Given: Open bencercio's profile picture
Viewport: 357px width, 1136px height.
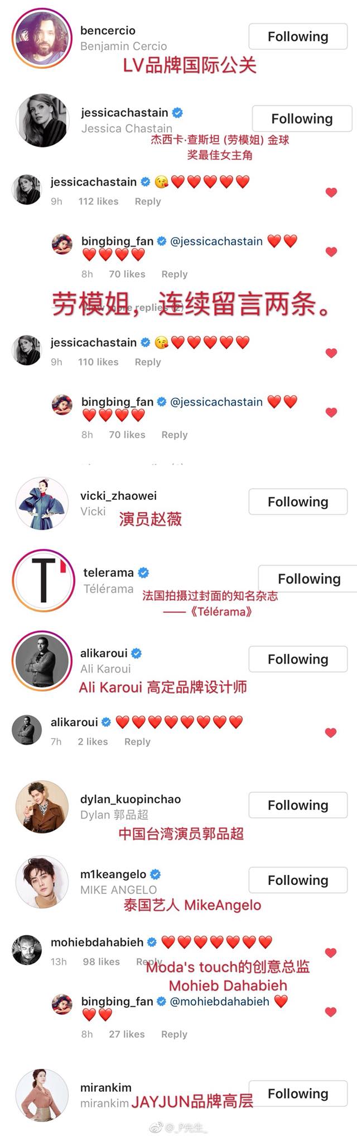Looking at the screenshot, I should pyautogui.click(x=42, y=38).
